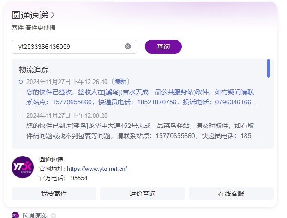Focus the tracking number field yt2533386436059
Screen dimensions: 287x218
click(74, 47)
